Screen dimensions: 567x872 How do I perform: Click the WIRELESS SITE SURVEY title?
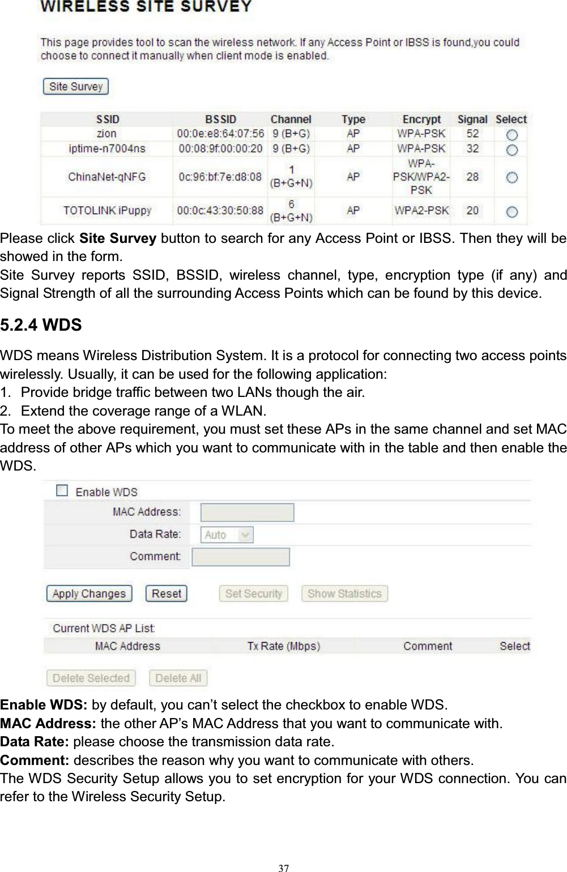(x=146, y=7)
